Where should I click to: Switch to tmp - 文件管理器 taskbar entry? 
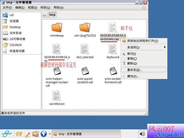86,134
